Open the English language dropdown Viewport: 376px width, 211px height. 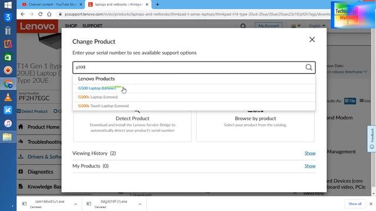pyautogui.click(x=317, y=26)
